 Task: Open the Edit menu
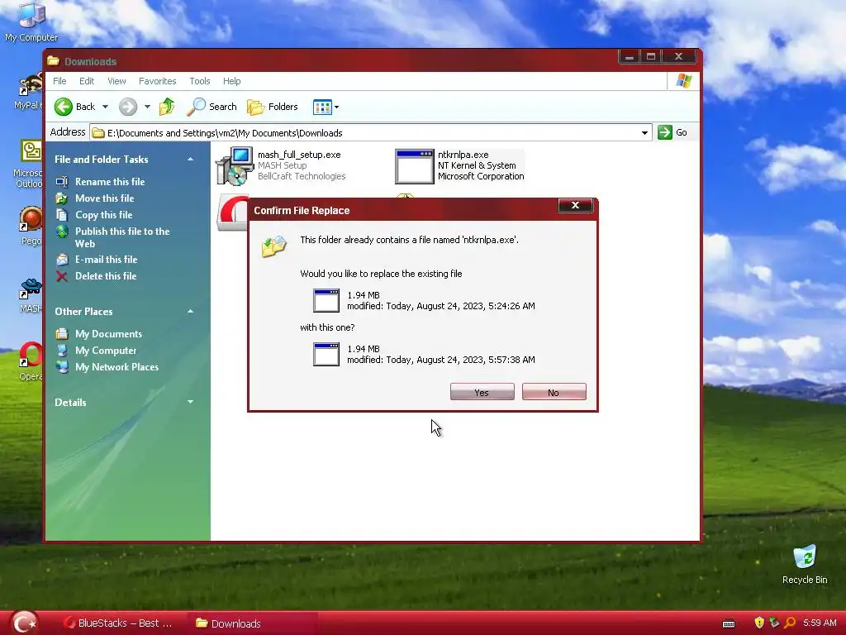pyautogui.click(x=87, y=81)
